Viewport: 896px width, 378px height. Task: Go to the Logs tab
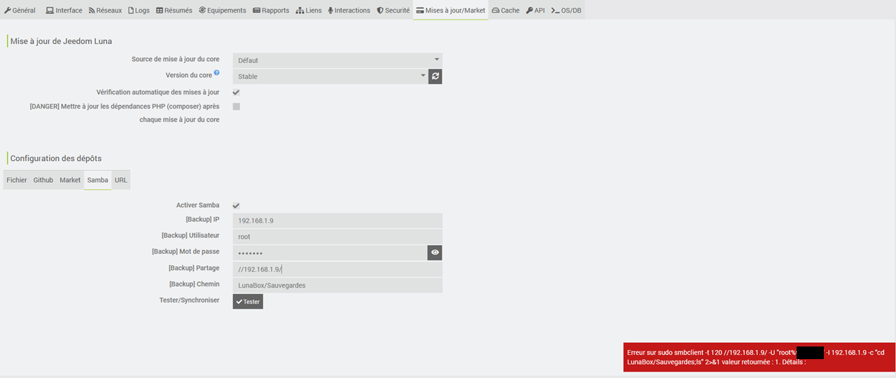(x=139, y=10)
